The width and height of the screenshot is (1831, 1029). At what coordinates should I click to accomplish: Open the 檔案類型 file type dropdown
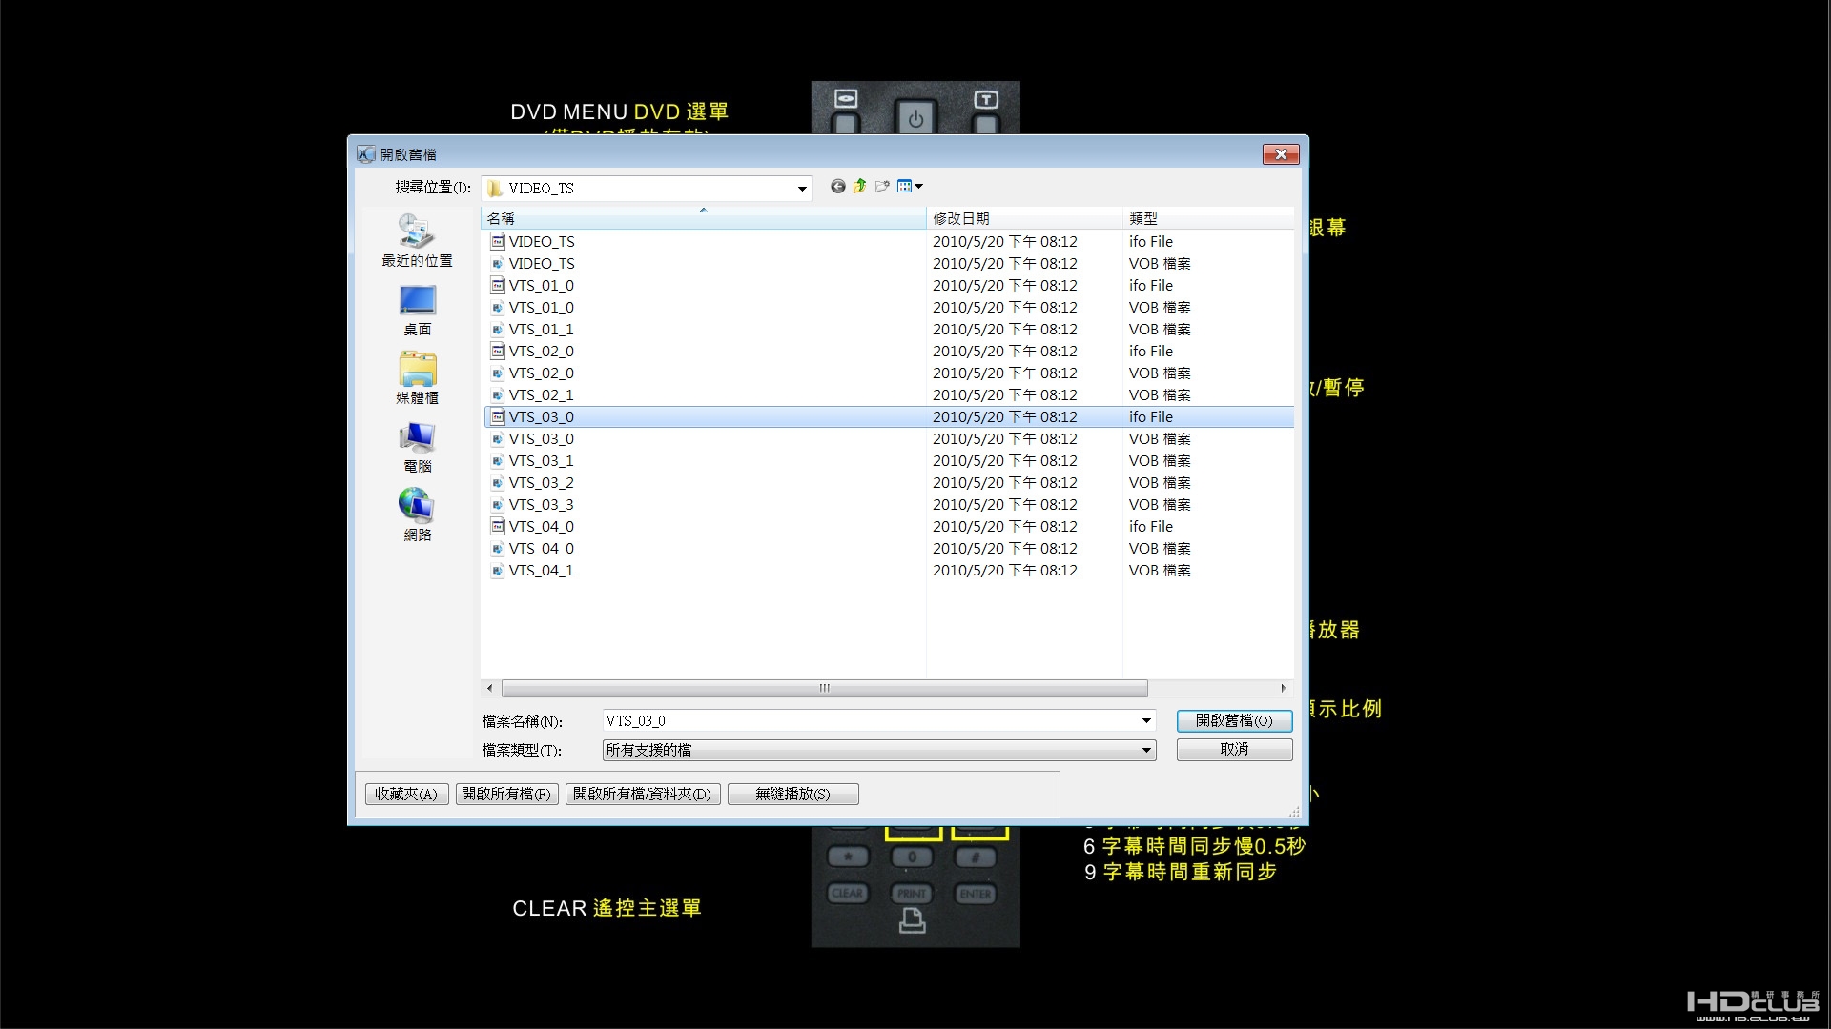[1144, 750]
